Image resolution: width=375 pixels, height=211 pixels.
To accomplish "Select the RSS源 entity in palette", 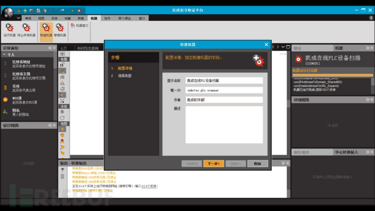I will point(28,100).
